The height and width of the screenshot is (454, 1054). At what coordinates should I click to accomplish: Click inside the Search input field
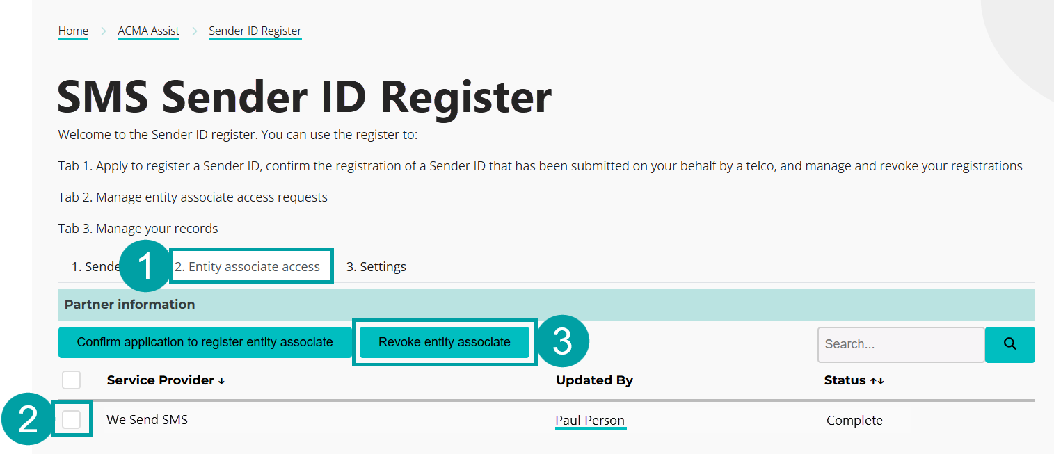(x=900, y=344)
